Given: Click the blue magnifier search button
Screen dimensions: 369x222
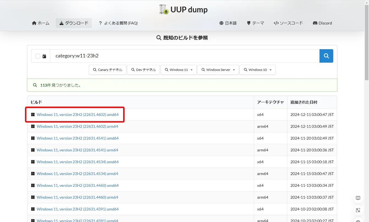Looking at the screenshot, I should coord(326,56).
